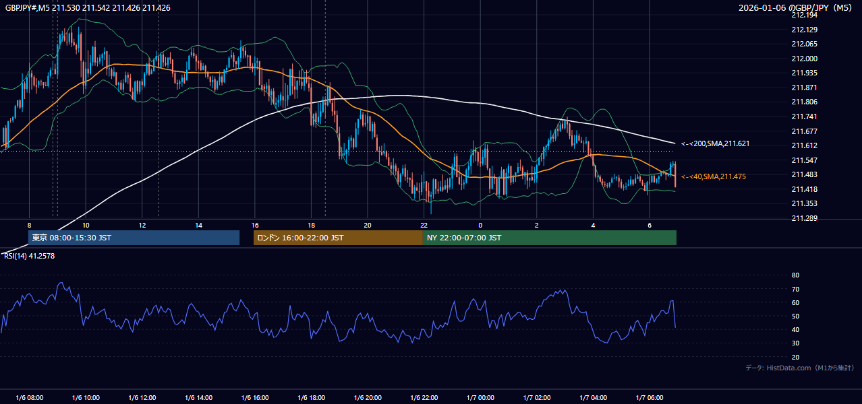Click the hour label 8 under the price chart
The image size is (862, 404).
29,225
